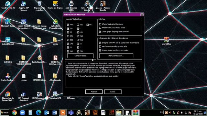Open Microsoft Teams from the taskbar

tap(71, 112)
